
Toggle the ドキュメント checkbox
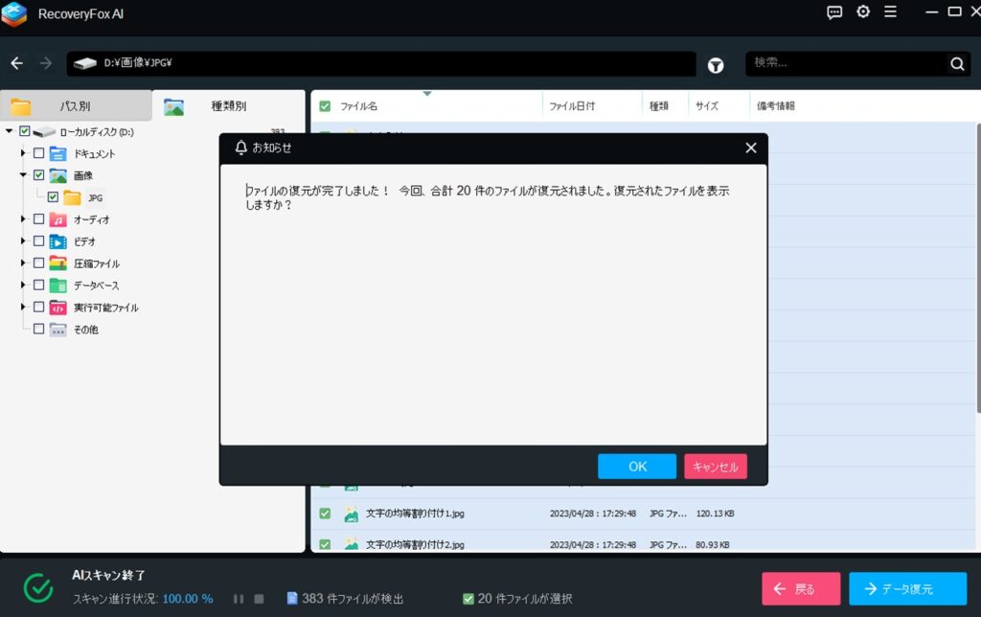(x=39, y=153)
